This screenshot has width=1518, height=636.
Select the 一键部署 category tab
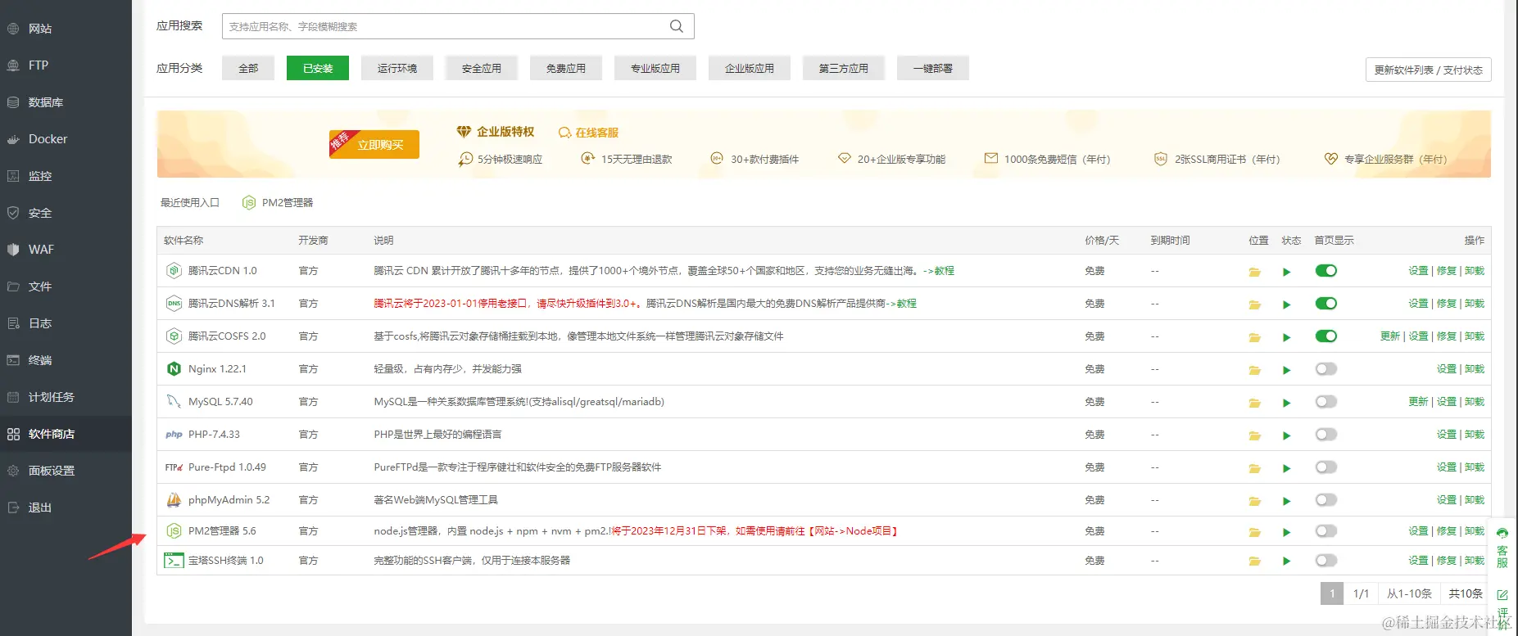click(x=933, y=68)
